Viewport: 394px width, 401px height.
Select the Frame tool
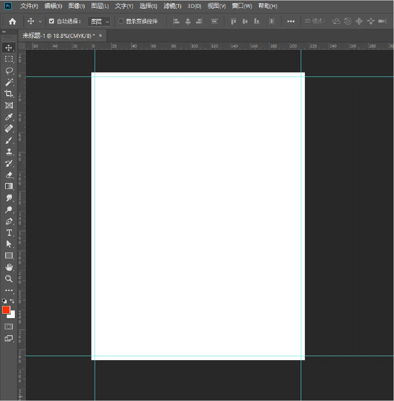pos(9,105)
